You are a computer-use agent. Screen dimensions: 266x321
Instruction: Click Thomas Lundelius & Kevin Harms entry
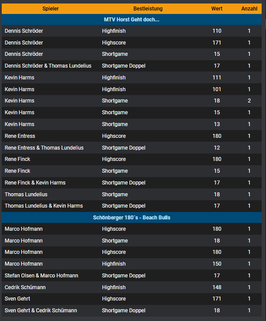point(44,206)
